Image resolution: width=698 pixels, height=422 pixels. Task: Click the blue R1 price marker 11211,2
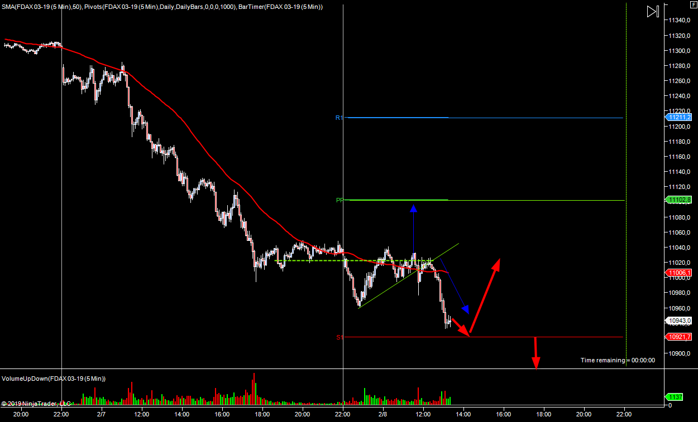(679, 118)
